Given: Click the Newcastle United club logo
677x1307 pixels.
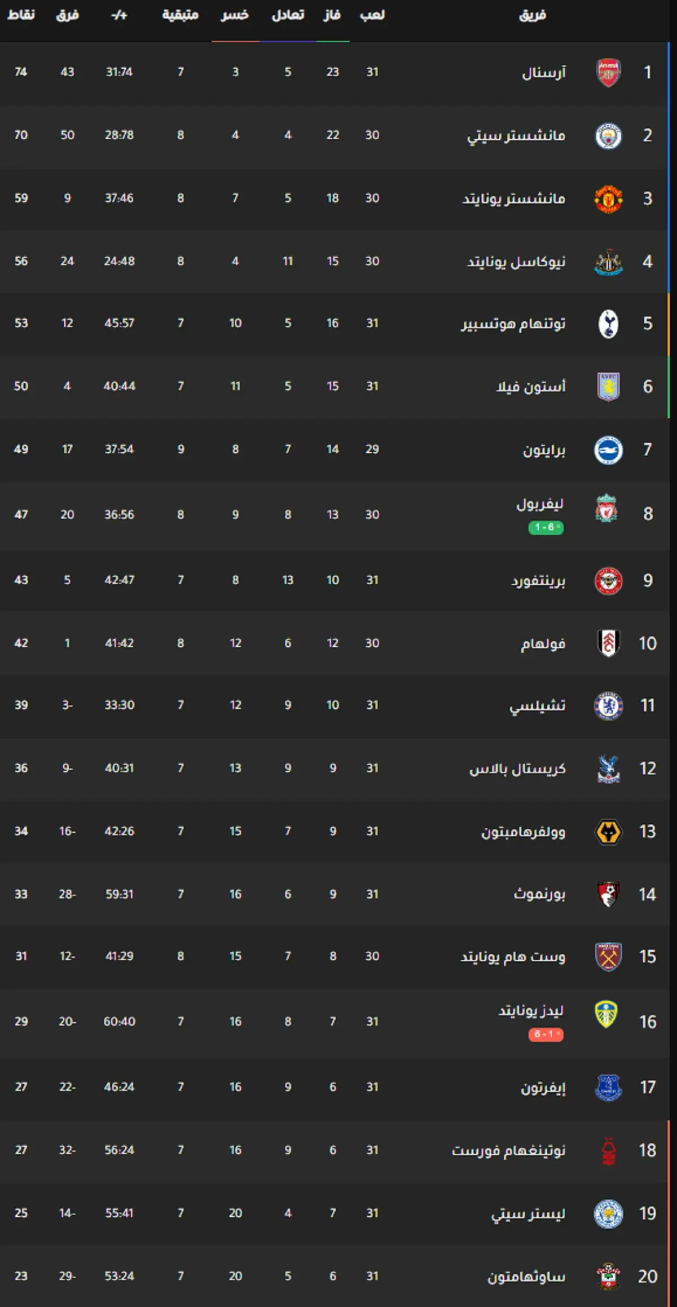Looking at the screenshot, I should coord(608,262).
